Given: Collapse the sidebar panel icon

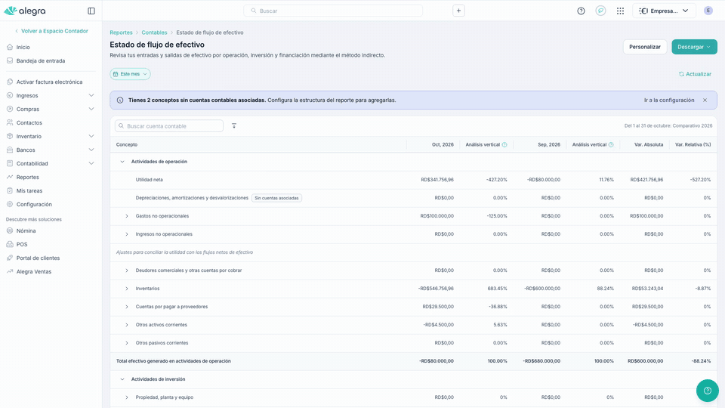Looking at the screenshot, I should 91,11.
